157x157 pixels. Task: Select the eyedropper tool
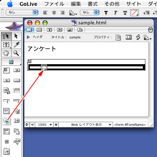click(16, 45)
